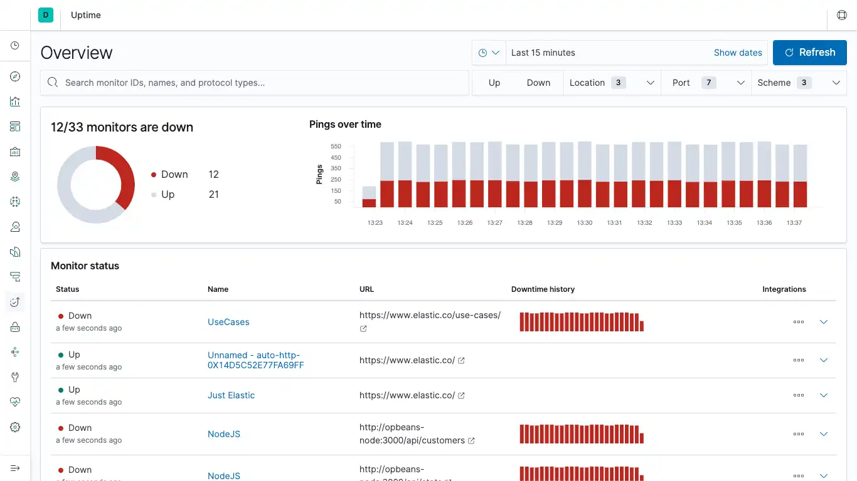Click the help globe icon in top bar
This screenshot has height=481, width=857.
(842, 15)
